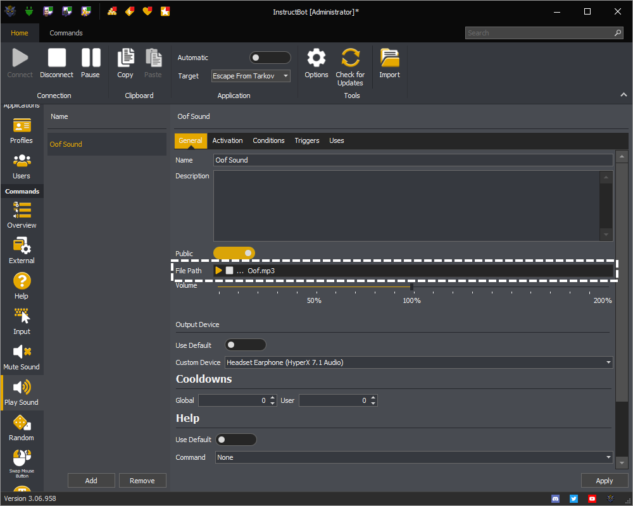Open Input commands in sidebar

tap(22, 321)
